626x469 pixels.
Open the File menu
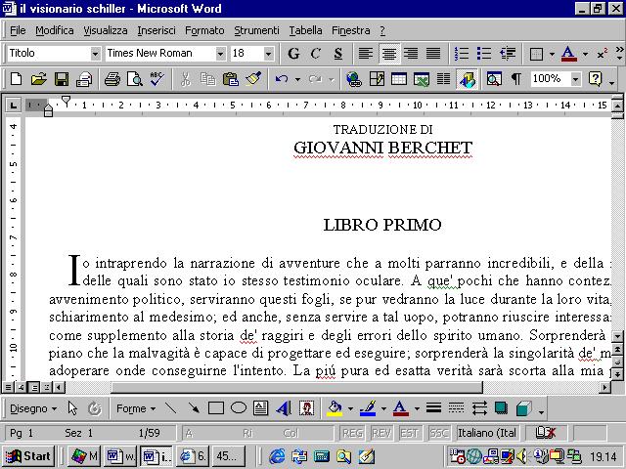18,30
